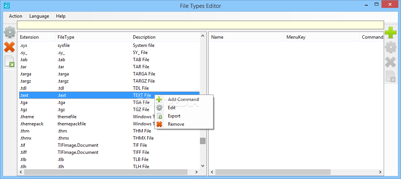This screenshot has height=179, width=401.
Task: Select the .tlh extension row
Action: coord(110,167)
